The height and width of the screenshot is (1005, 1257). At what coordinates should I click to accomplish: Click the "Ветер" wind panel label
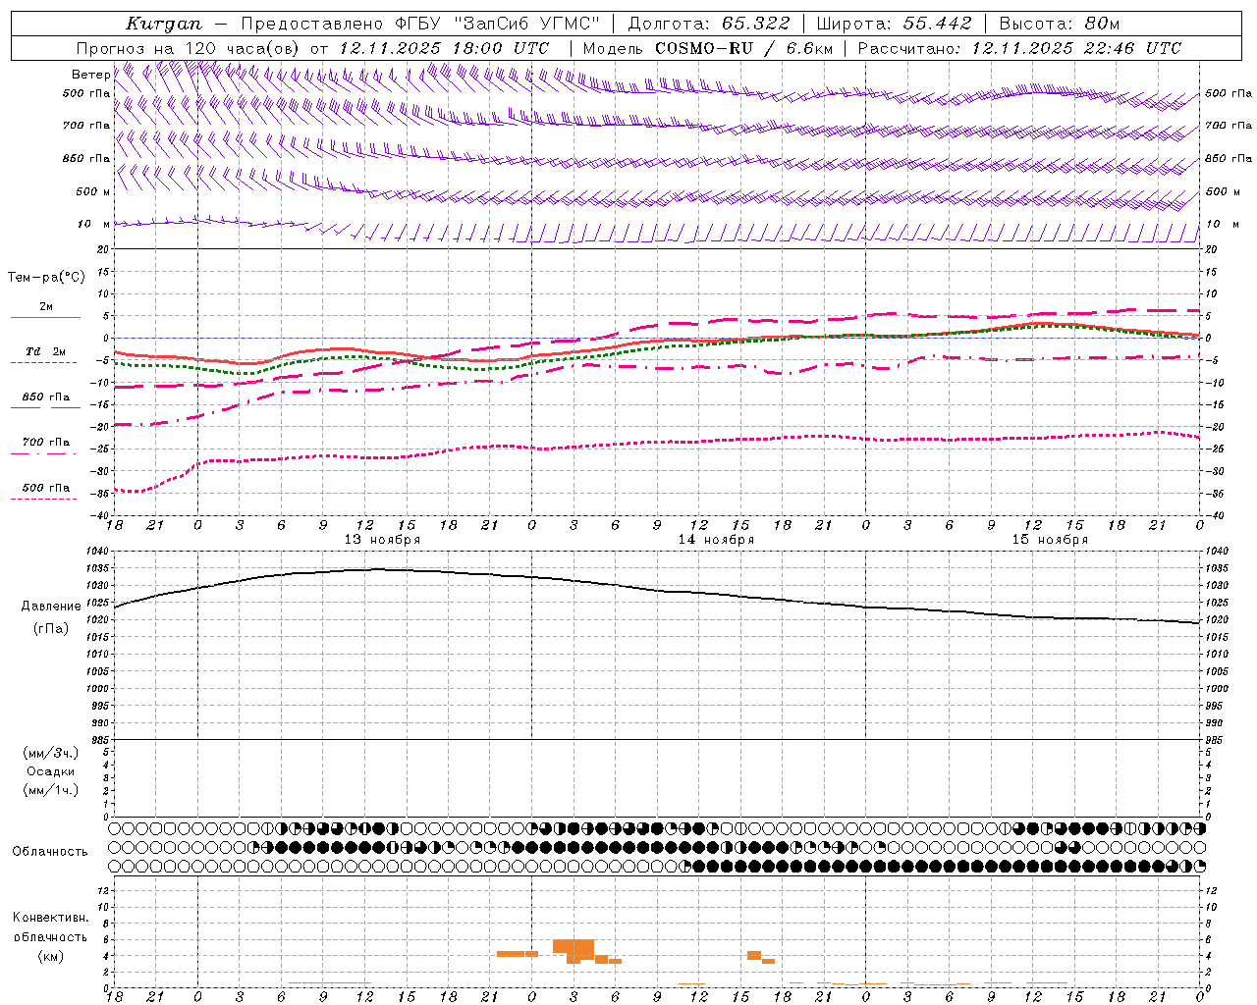(x=90, y=75)
